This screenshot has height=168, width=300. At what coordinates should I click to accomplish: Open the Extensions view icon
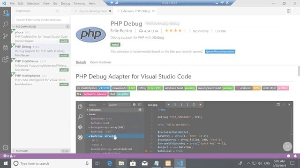point(5,59)
